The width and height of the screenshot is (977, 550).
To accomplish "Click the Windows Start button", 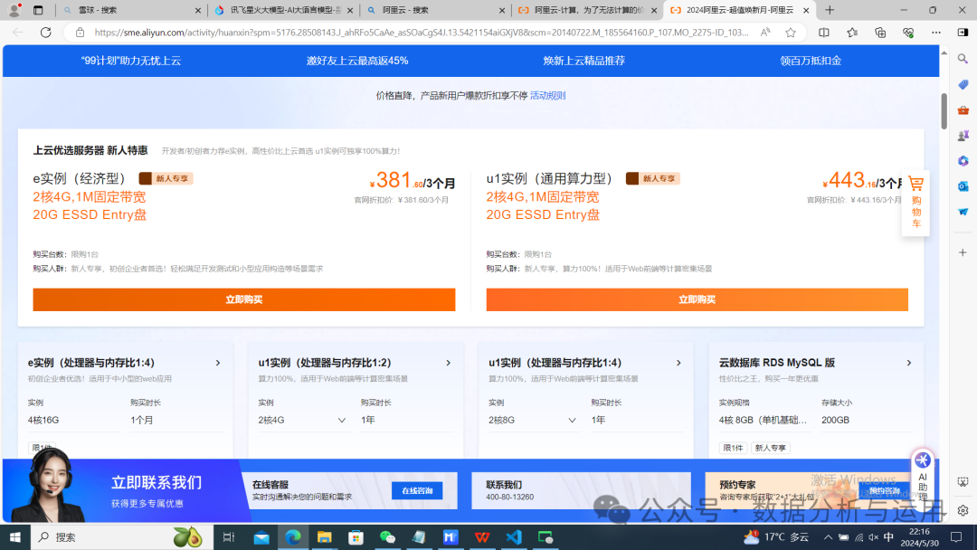I will pyautogui.click(x=14, y=537).
